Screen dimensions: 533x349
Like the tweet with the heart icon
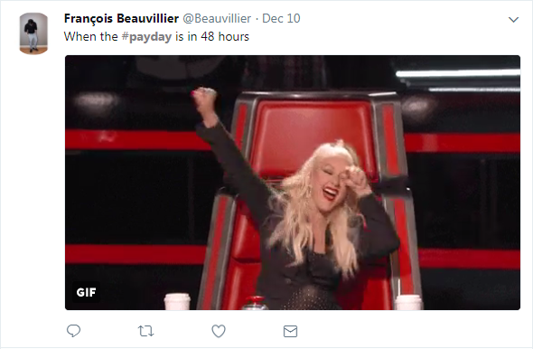(219, 331)
